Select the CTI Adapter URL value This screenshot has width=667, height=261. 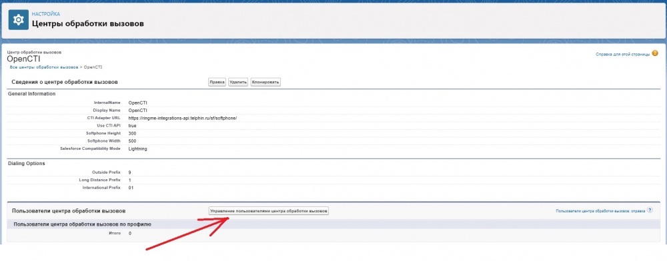(183, 118)
